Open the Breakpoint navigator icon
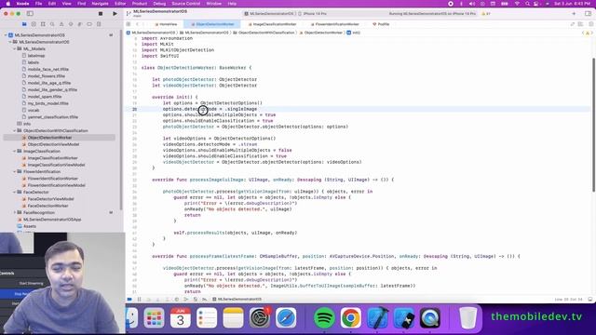Image resolution: width=596 pixels, height=335 pixels. pos(89,24)
